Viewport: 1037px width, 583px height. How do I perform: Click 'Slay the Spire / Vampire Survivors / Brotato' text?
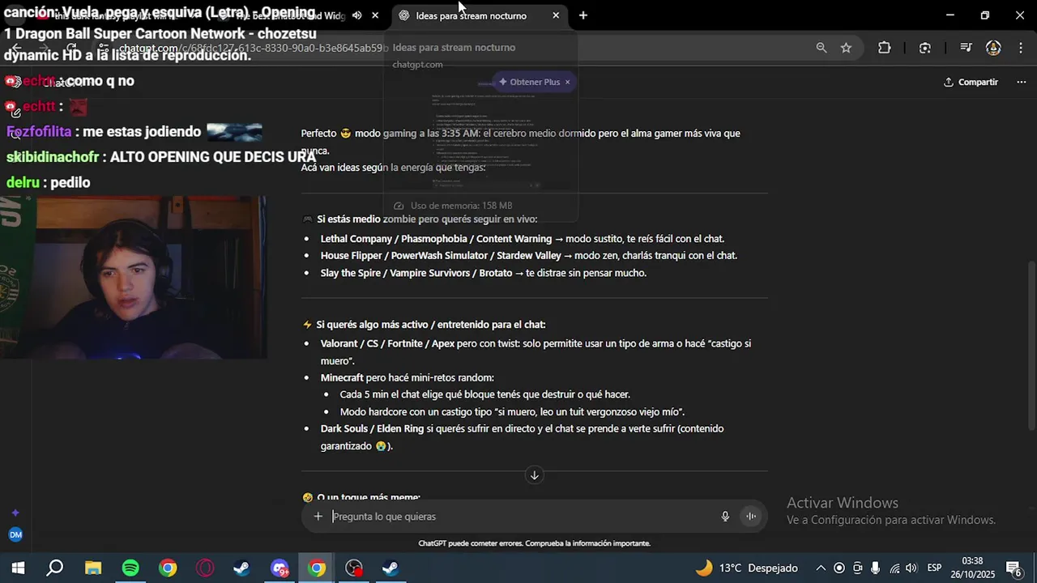point(416,273)
